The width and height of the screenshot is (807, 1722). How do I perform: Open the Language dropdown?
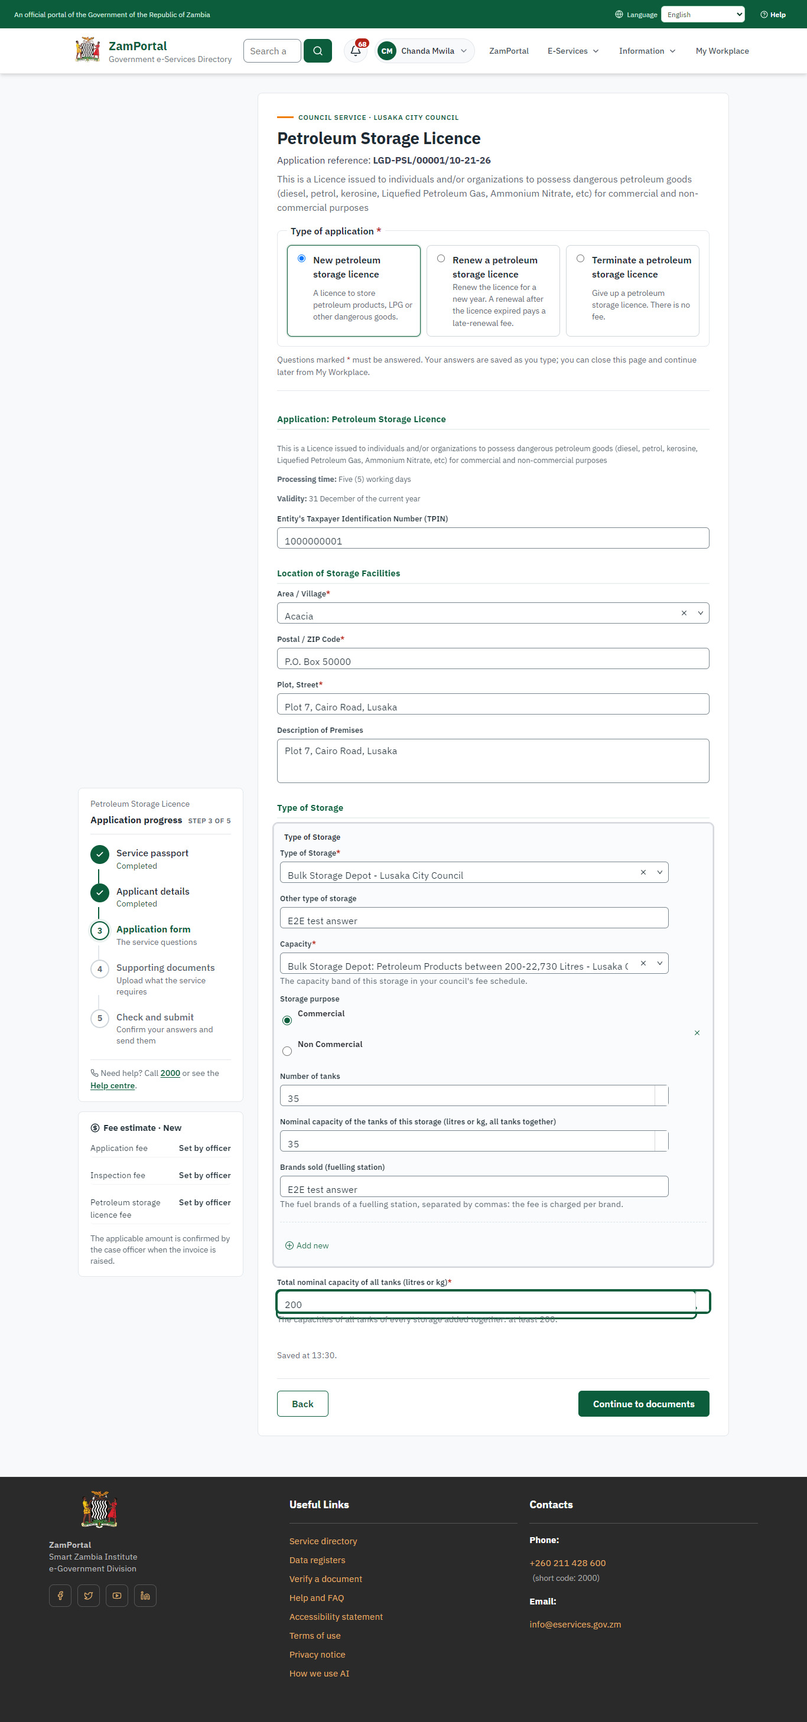pos(702,15)
